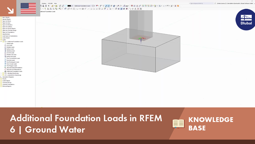
Task: Open the Help menu
Action: coord(55,3)
